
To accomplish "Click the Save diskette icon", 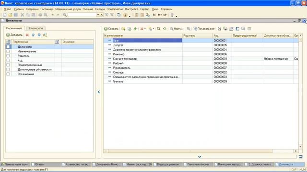I will 16,15.
